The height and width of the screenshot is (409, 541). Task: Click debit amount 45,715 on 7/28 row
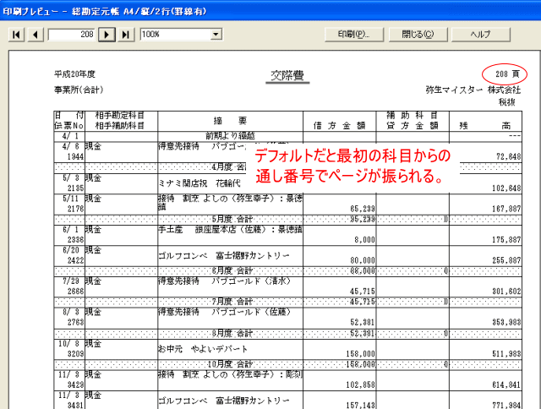point(363,292)
